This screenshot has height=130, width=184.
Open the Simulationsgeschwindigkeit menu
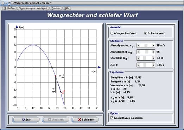tap(33, 8)
